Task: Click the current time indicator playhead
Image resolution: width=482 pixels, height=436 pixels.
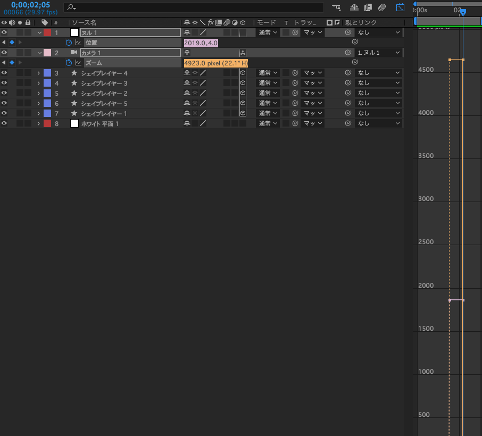Action: (463, 12)
